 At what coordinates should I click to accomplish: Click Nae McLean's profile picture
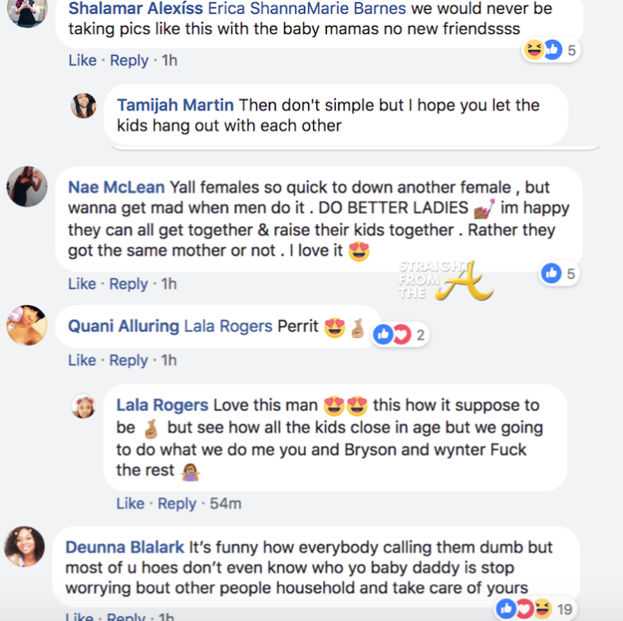tap(27, 187)
